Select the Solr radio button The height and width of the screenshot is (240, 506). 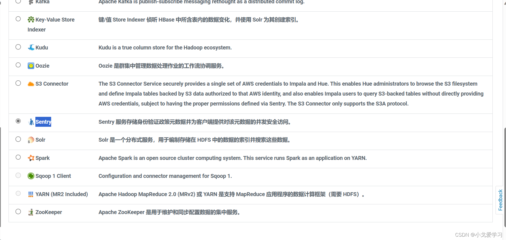18,139
